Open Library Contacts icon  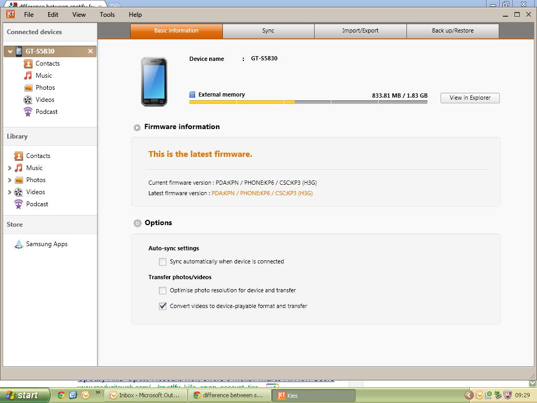18,156
